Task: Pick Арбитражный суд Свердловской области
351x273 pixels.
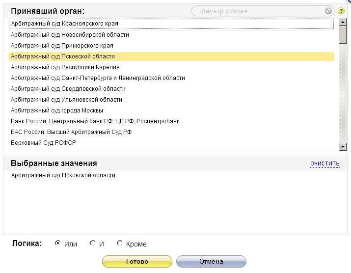Action: tap(68, 89)
